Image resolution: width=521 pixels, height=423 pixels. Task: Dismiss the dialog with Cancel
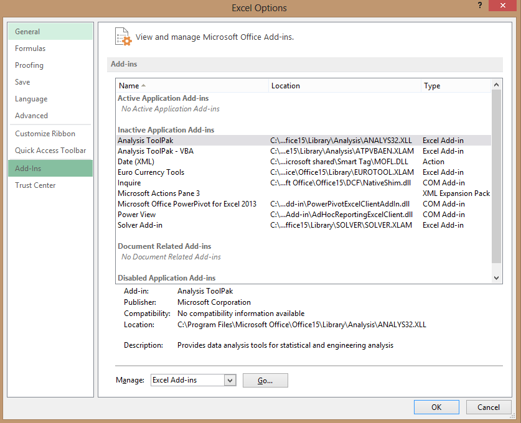488,407
